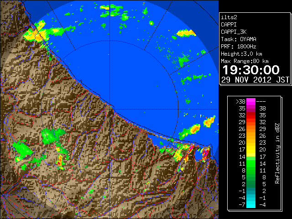Click the 'ilts2' label in the info box
This screenshot has width=292, height=219.
[x=229, y=17]
